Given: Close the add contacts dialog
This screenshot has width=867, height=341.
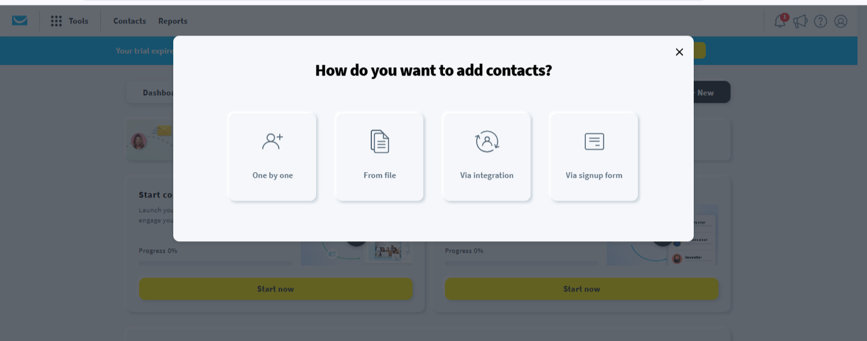Looking at the screenshot, I should pos(679,52).
